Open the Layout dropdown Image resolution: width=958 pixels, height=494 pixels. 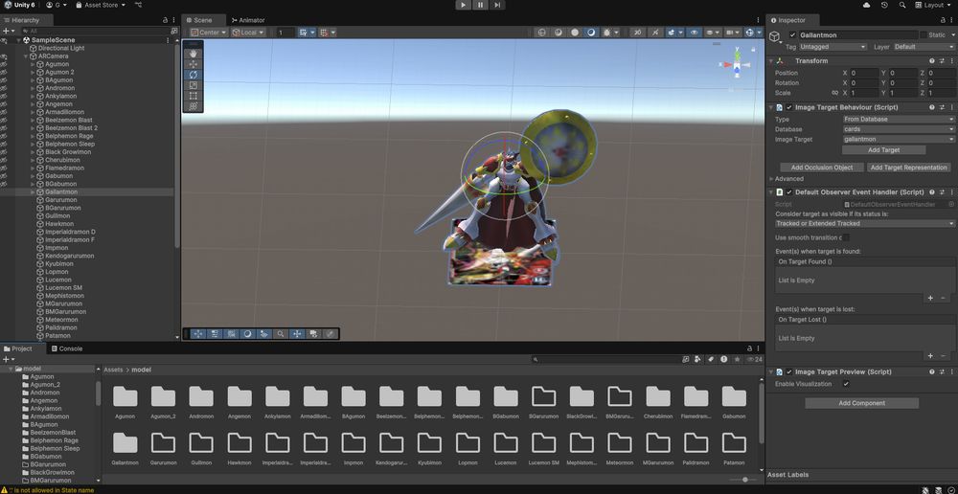coord(936,5)
